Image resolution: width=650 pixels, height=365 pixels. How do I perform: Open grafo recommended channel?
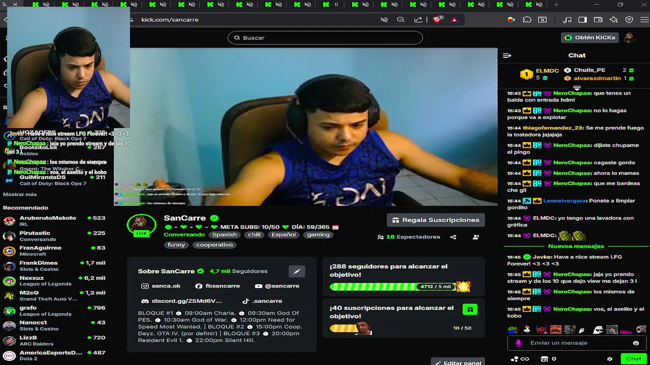tap(54, 310)
